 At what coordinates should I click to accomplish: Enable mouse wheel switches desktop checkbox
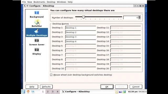[51, 75]
